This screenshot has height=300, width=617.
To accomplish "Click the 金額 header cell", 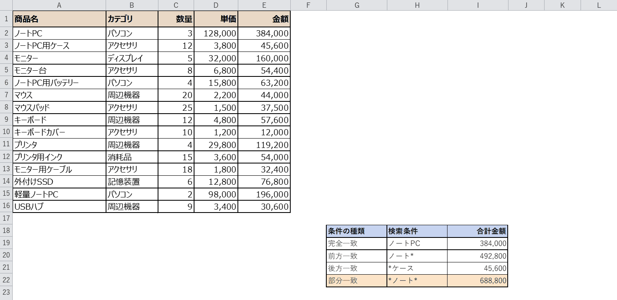I will [x=264, y=19].
